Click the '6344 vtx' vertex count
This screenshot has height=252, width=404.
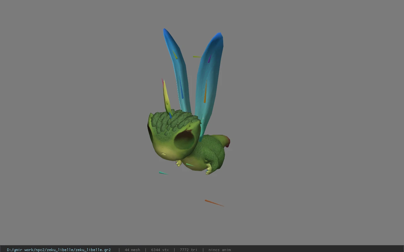pyautogui.click(x=160, y=250)
